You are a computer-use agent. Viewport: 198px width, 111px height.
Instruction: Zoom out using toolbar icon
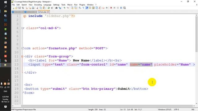click(68, 8)
